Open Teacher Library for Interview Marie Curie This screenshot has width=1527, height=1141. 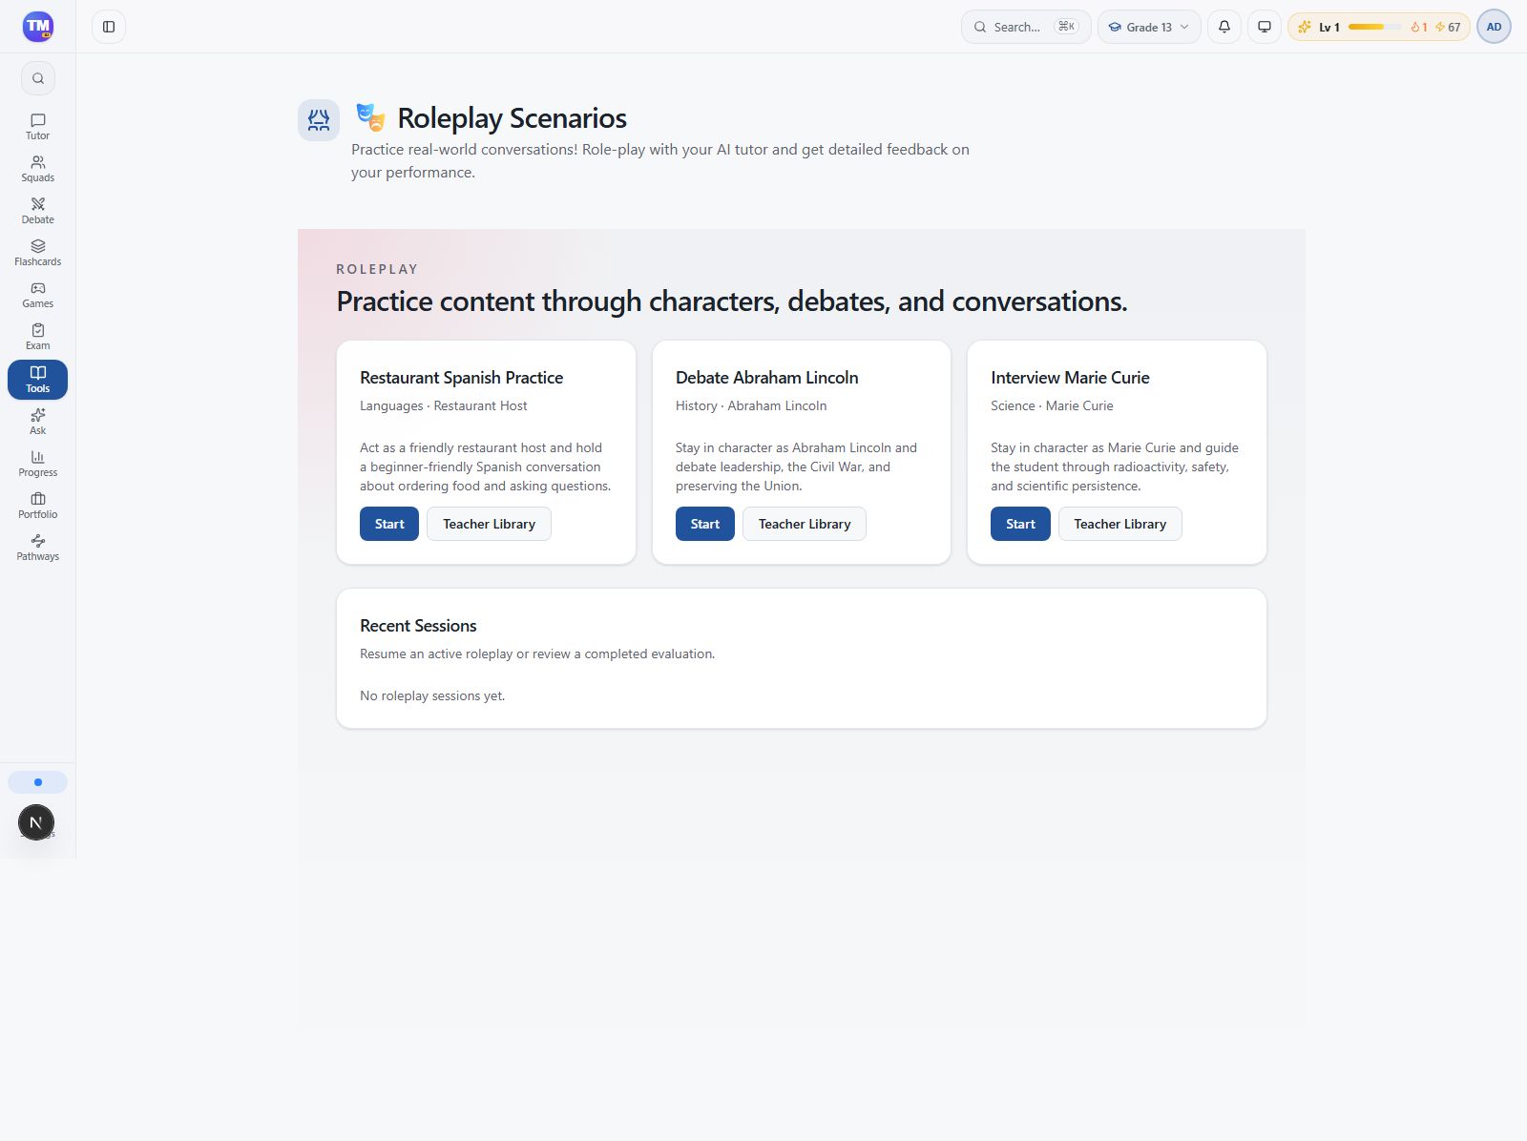coord(1120,524)
